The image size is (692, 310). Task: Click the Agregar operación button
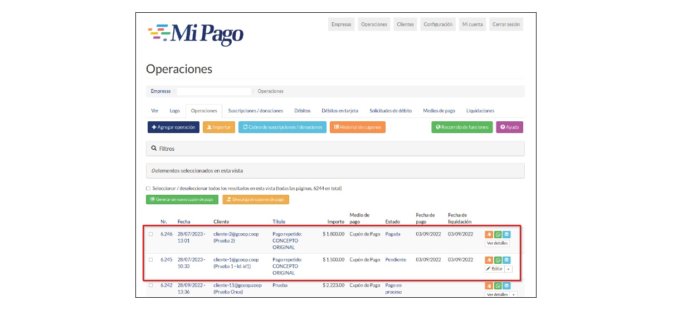tap(173, 127)
